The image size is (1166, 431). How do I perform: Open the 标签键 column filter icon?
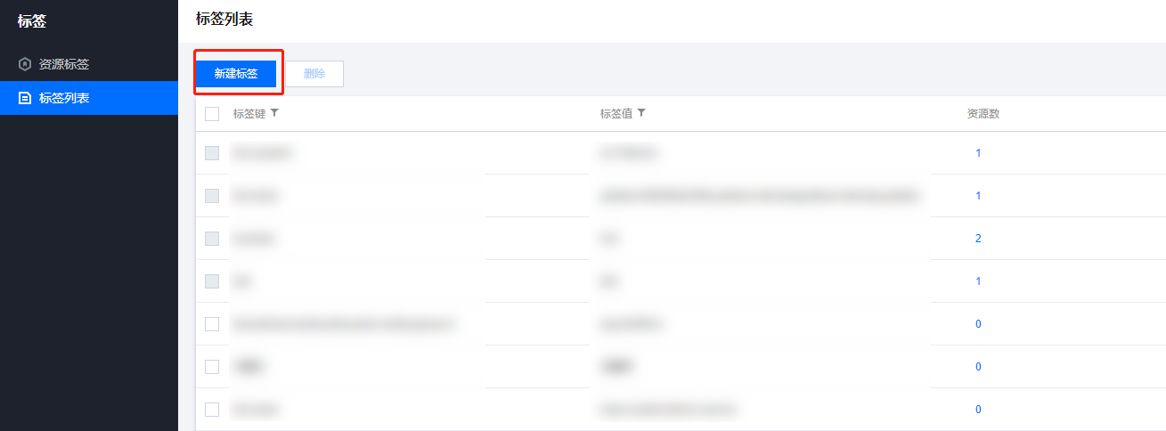pyautogui.click(x=274, y=113)
